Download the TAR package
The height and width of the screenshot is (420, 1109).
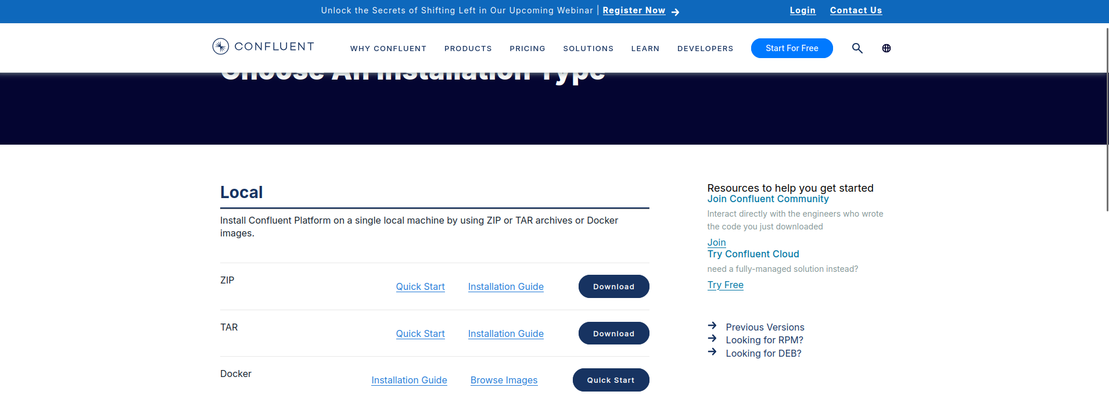click(613, 333)
